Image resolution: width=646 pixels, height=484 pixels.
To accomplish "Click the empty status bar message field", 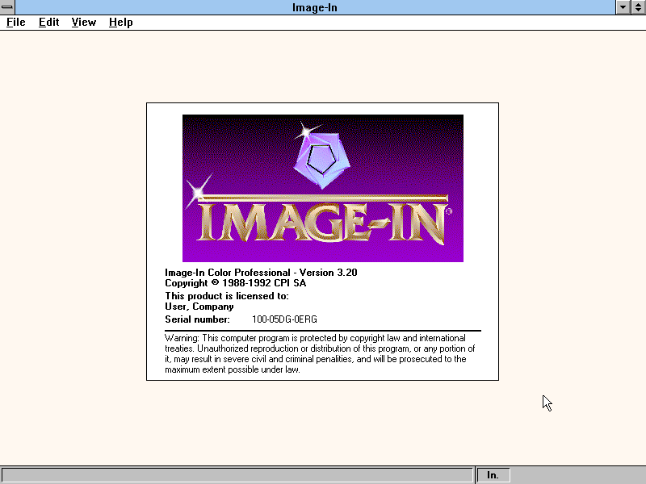I will [237, 475].
